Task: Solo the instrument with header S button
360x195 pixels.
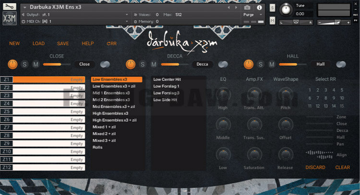Action: point(272,8)
